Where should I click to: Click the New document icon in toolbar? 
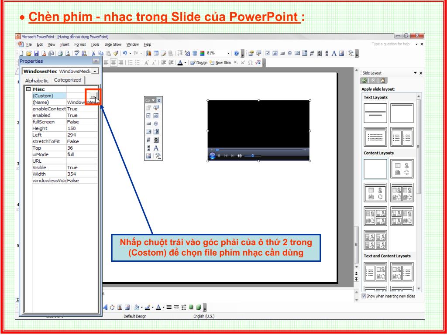coord(21,53)
